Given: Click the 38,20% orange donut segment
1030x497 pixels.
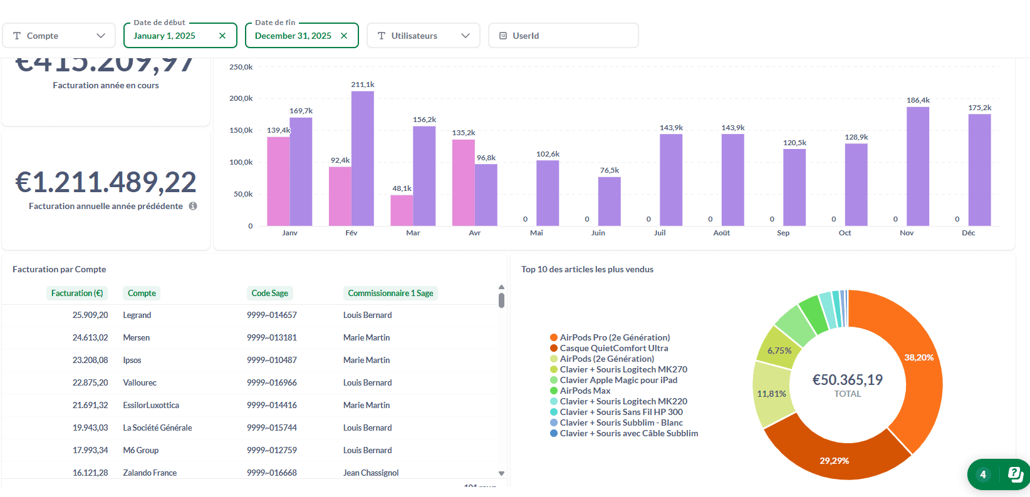Looking at the screenshot, I should [x=916, y=376].
